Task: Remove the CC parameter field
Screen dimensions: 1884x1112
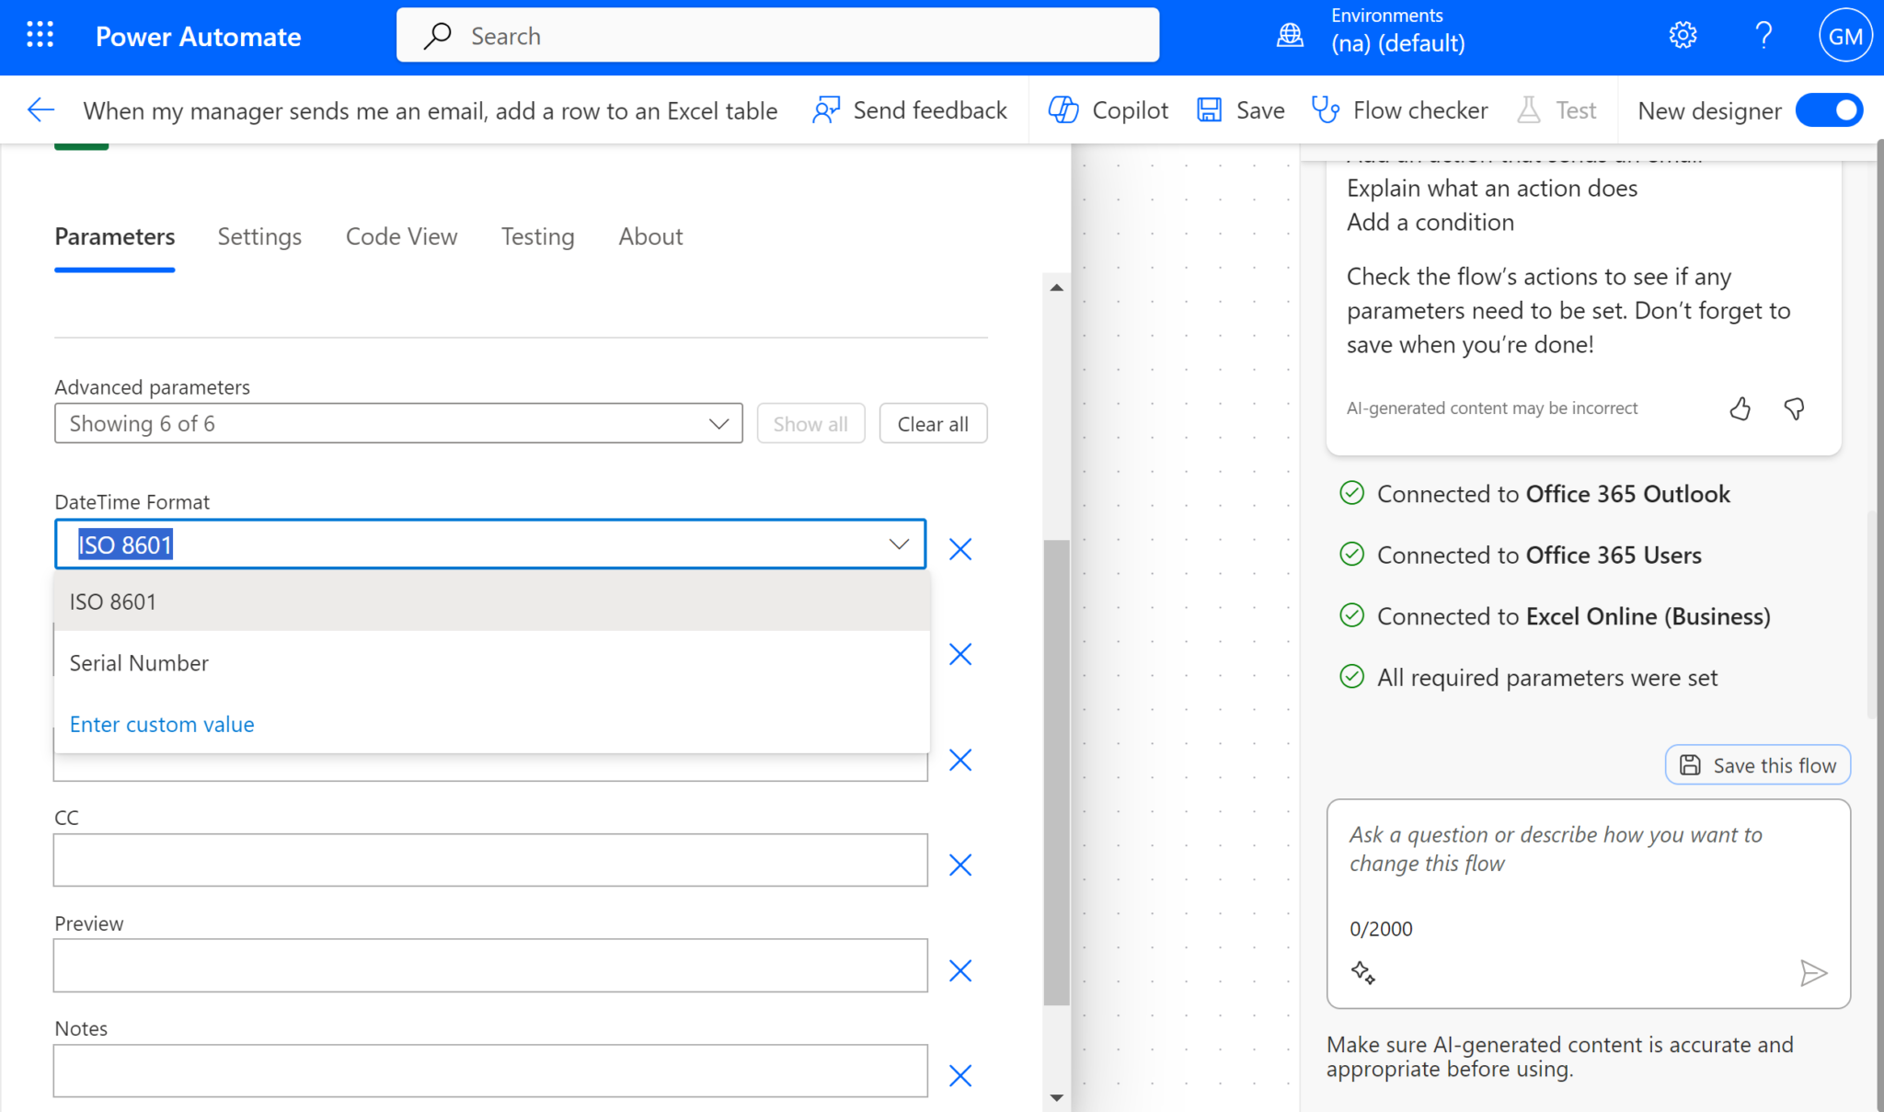Action: point(959,865)
